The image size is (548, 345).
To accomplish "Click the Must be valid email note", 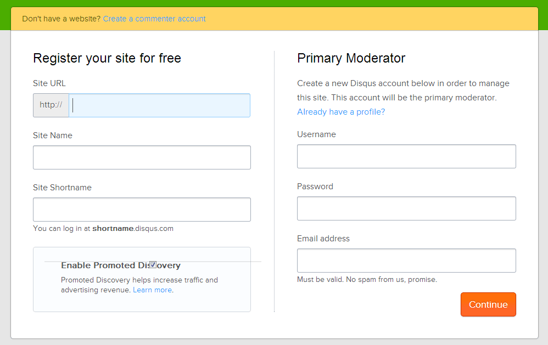I will pos(367,279).
